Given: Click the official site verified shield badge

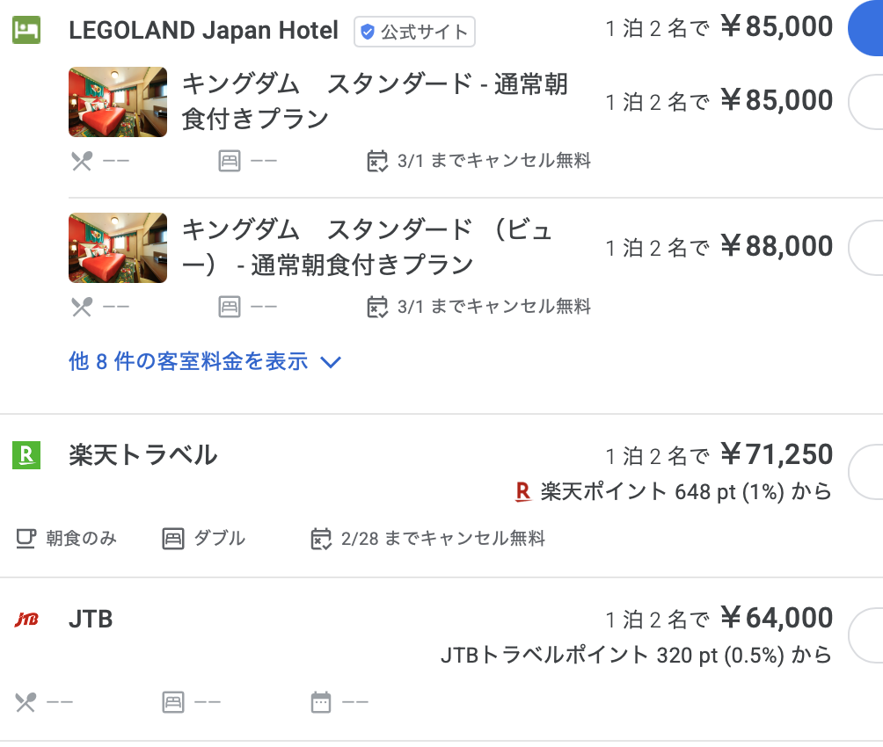Looking at the screenshot, I should pyautogui.click(x=367, y=33).
